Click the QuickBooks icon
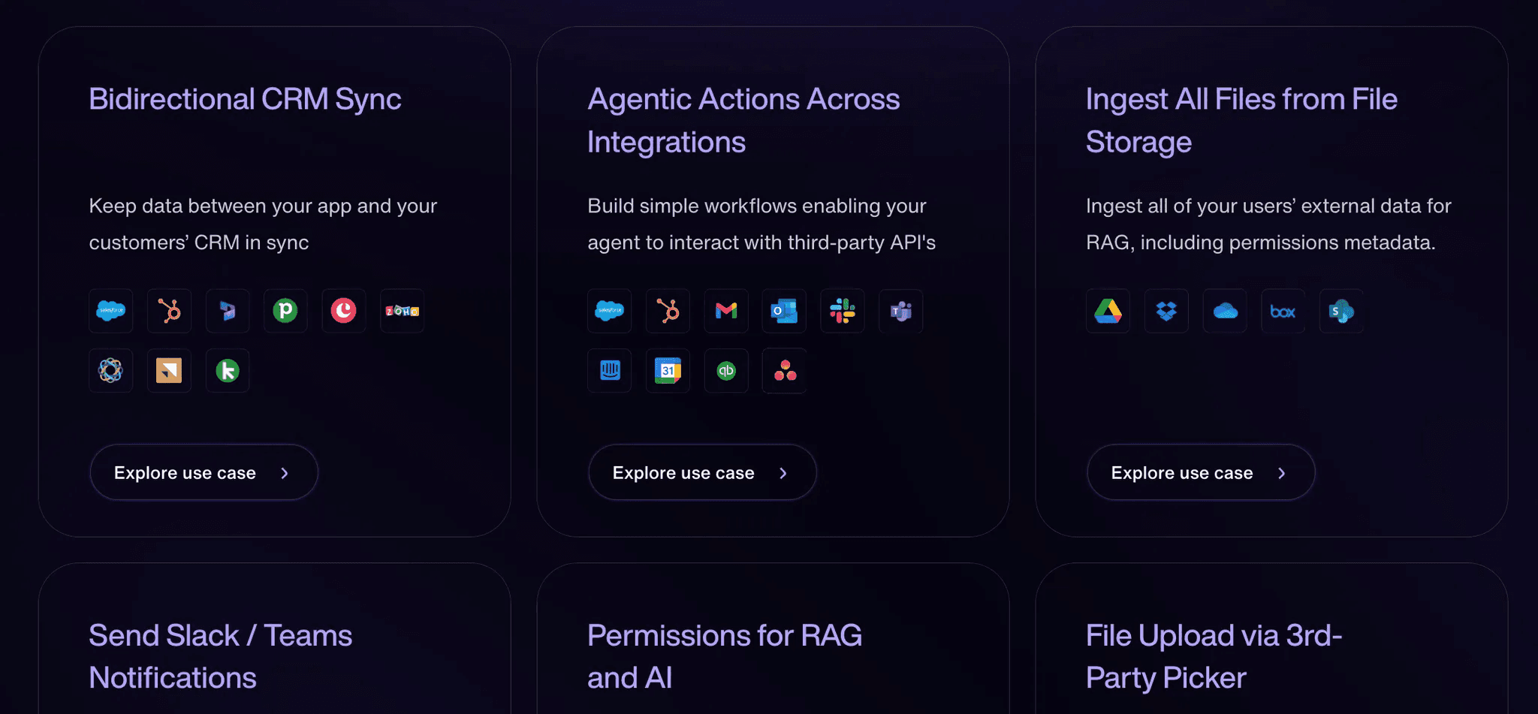The height and width of the screenshot is (714, 1538). 726,371
